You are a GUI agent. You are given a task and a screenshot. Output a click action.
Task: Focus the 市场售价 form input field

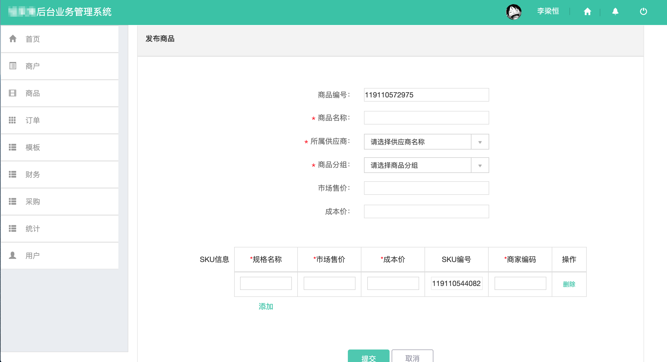coord(426,188)
